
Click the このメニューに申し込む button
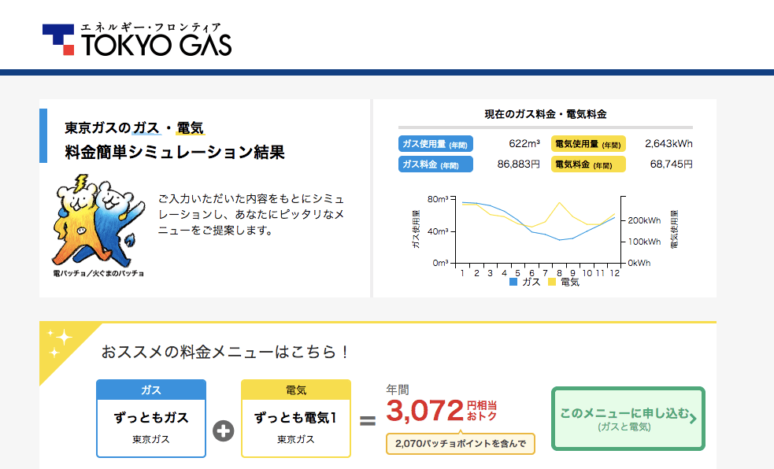point(628,419)
